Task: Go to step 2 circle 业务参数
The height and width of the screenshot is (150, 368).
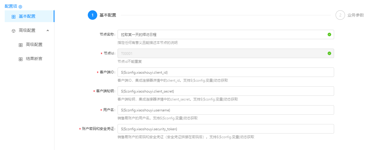Action: coord(340,15)
